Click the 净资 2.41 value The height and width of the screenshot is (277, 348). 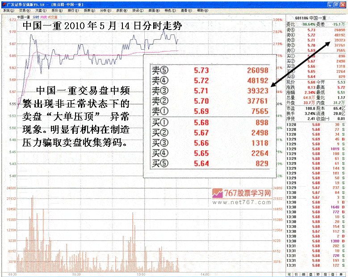point(311,119)
